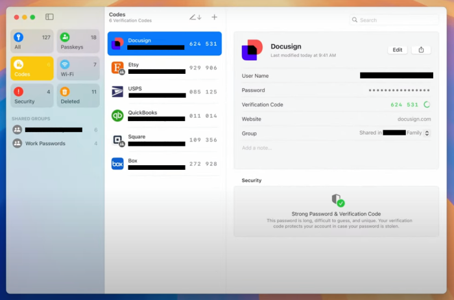Select the blue Wi-Fi icon
Image resolution: width=454 pixels, height=300 pixels.
(x=65, y=64)
